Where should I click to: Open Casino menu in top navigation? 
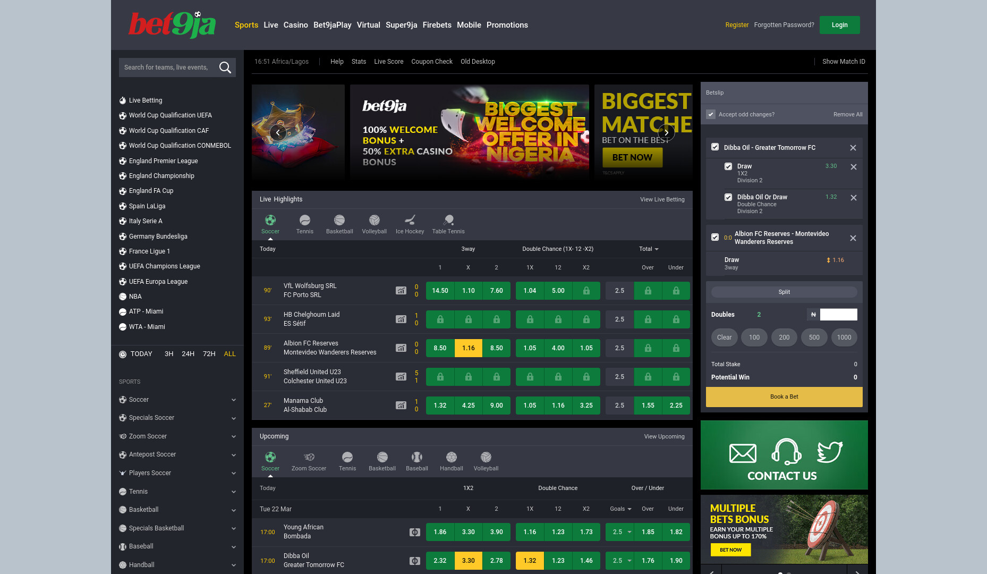pyautogui.click(x=295, y=25)
